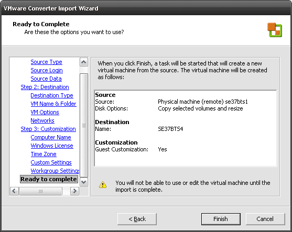Click the vertical scrollbar thumb in step list
The width and height of the screenshot is (292, 232).
tap(84, 125)
